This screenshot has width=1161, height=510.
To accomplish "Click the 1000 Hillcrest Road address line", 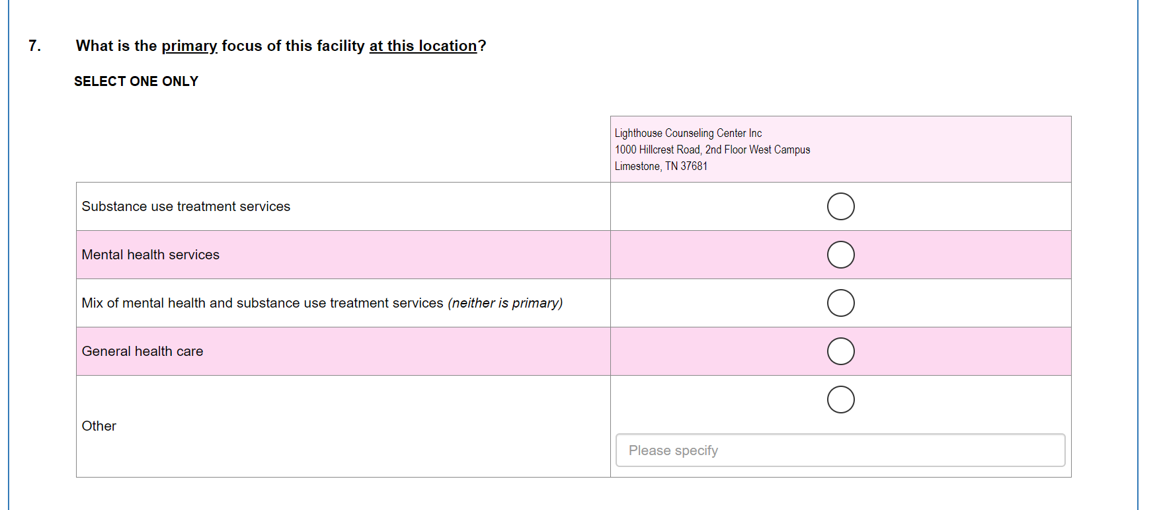I will click(x=712, y=149).
